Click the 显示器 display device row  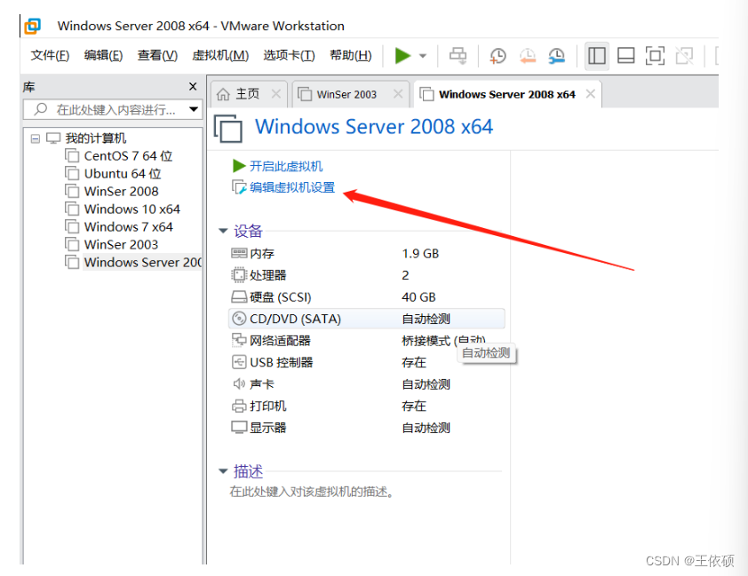click(366, 428)
